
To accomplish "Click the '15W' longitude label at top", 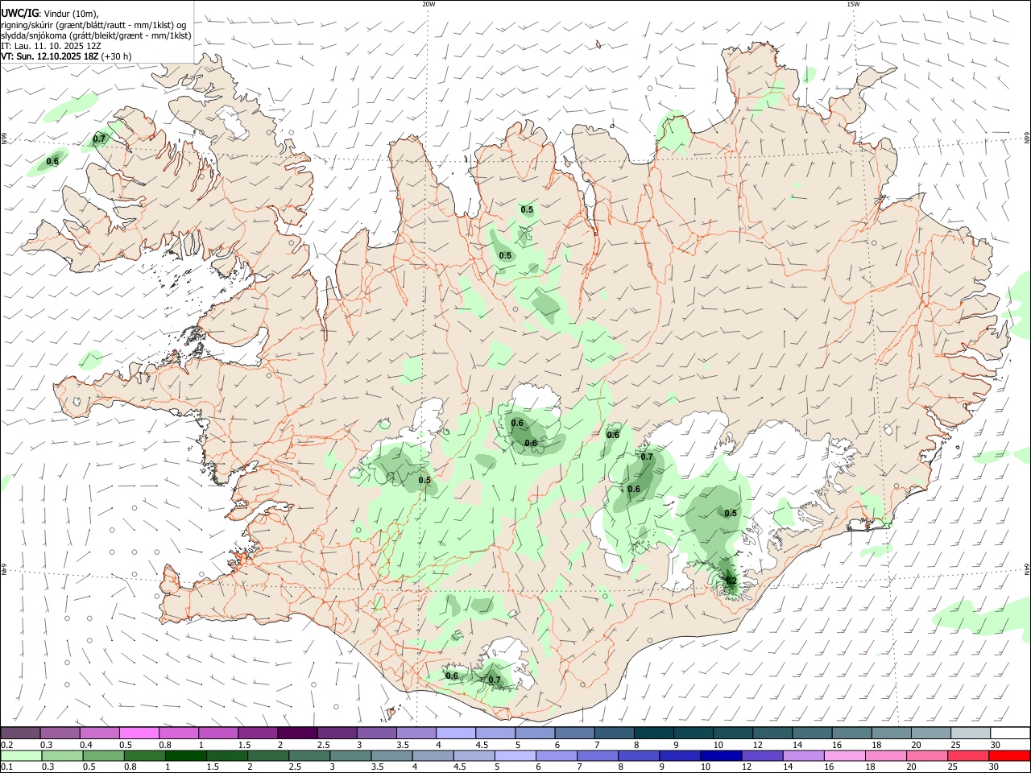I will click(x=853, y=4).
